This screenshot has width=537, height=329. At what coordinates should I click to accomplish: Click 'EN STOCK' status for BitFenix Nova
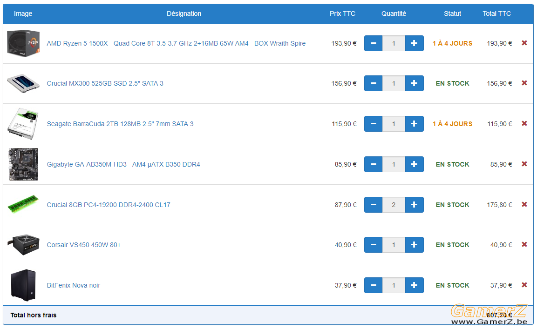[452, 285]
